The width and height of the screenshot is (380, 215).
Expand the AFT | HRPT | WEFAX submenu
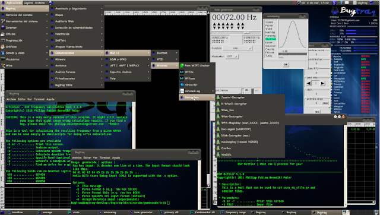point(128,65)
